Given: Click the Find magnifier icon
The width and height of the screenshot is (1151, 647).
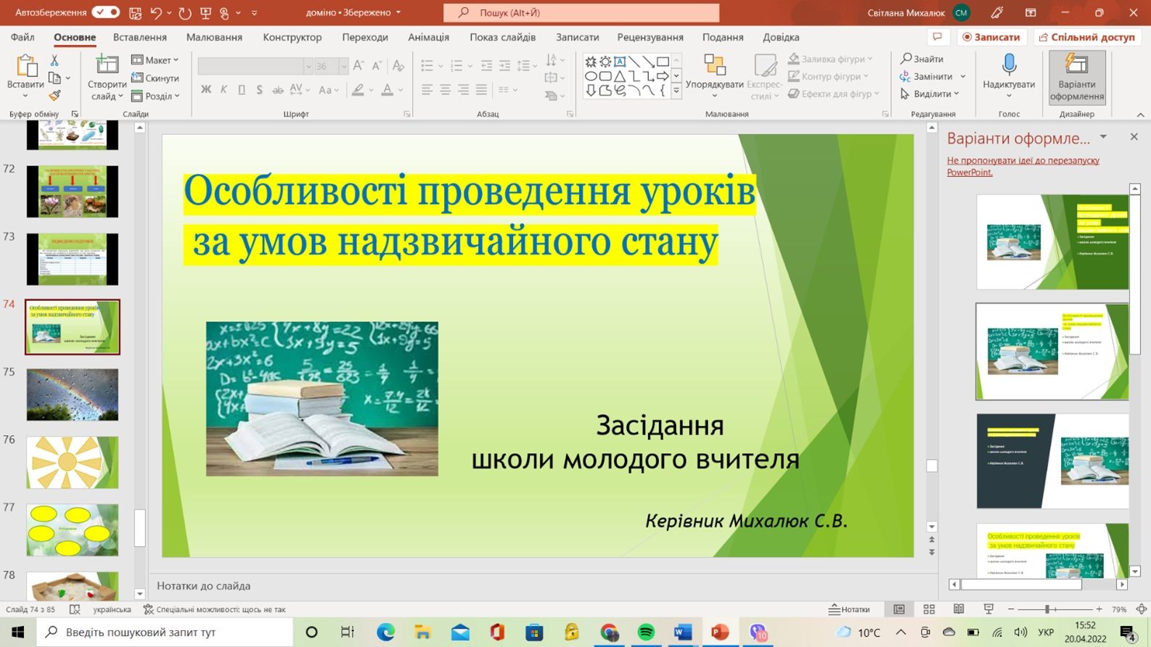Looking at the screenshot, I should (906, 59).
